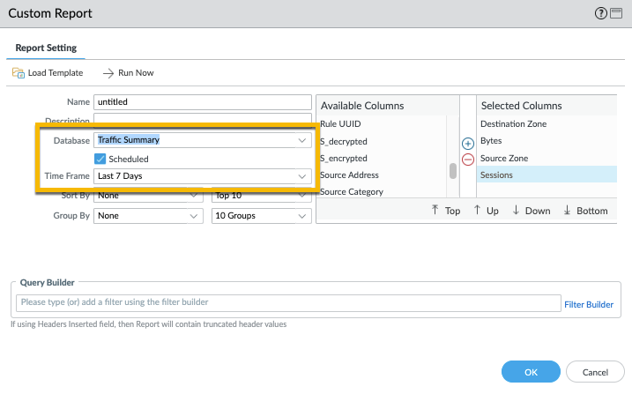Screen dimensions: 632x394
Task: Click the Available Columns scrollbar
Action: coord(453,170)
